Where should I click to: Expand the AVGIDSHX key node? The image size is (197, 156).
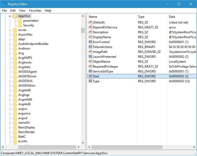click(10, 81)
